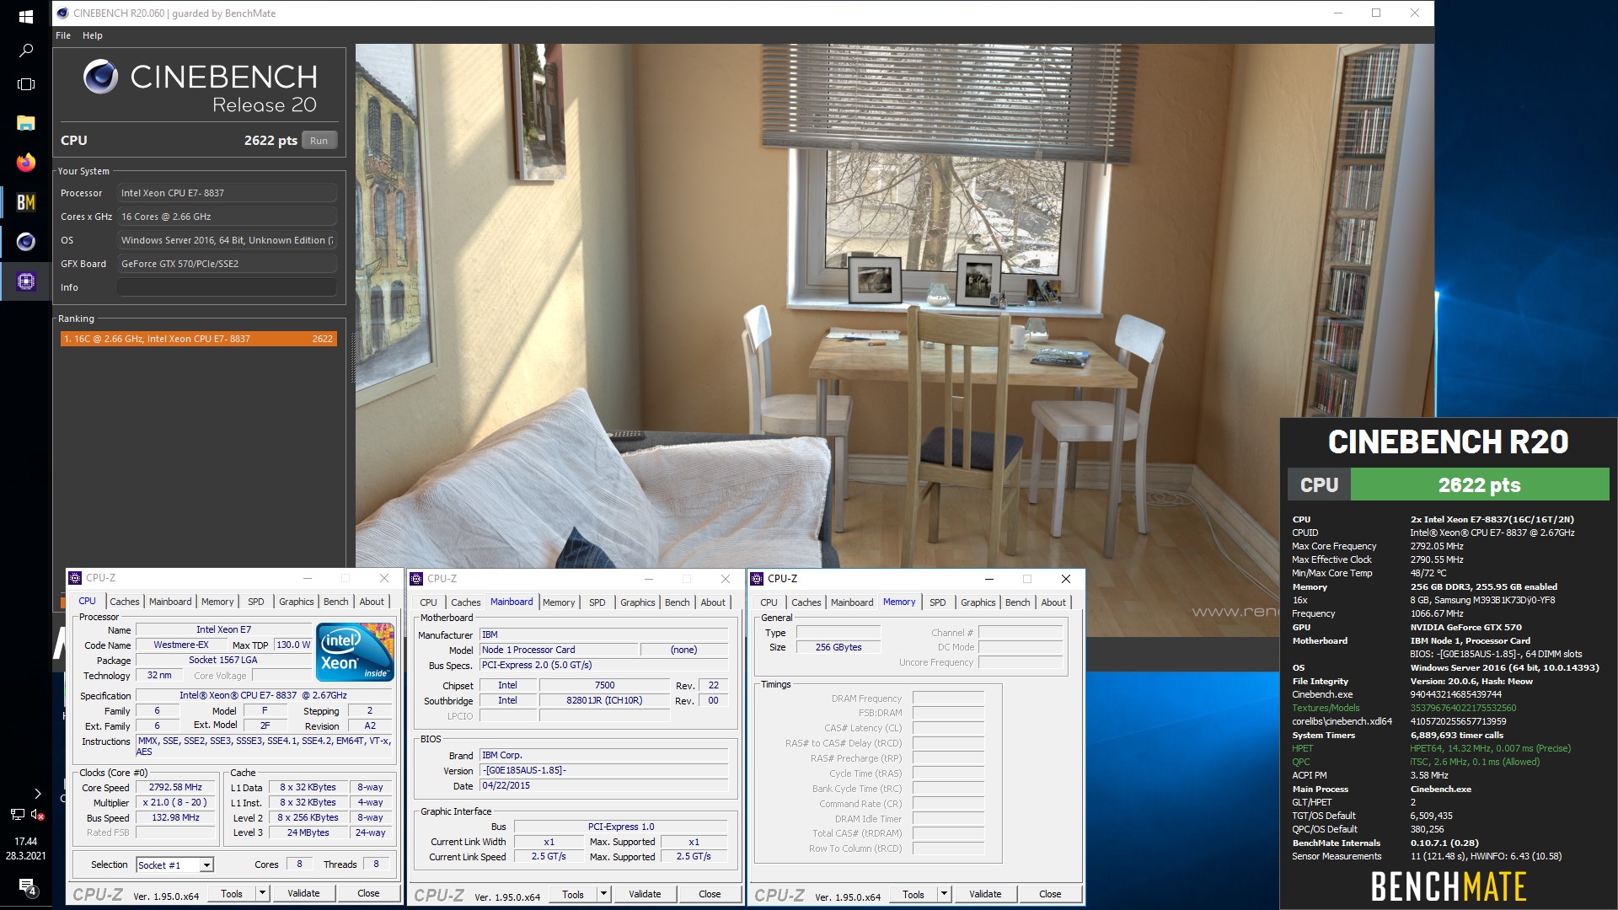Click the taskbar clock showing 17.44

25,848
